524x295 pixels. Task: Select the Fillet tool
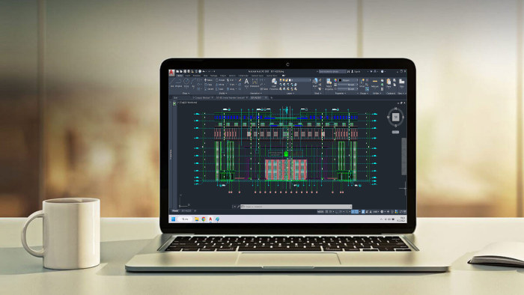point(231,85)
